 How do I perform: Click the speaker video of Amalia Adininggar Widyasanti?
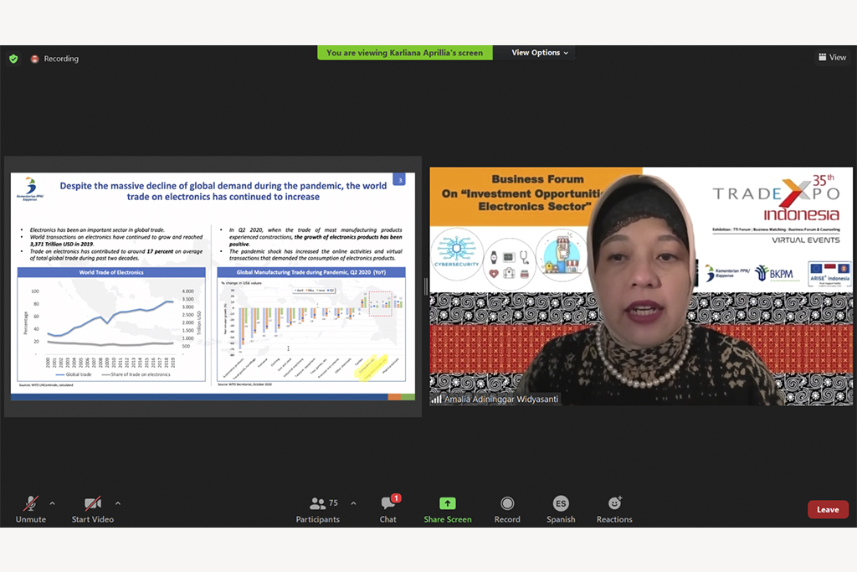641,286
